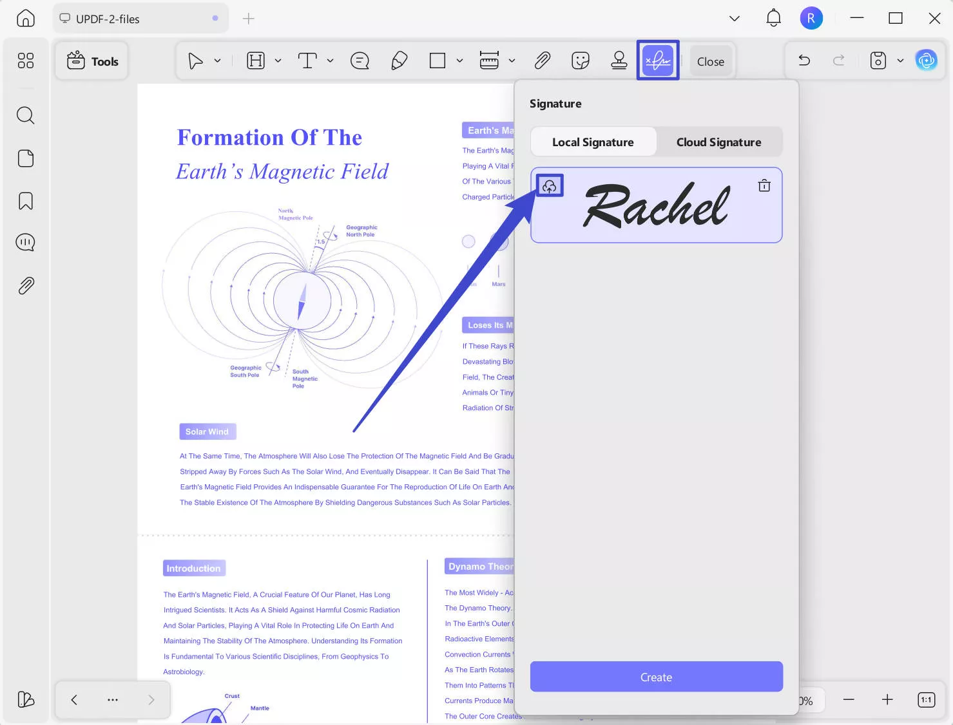
Task: Click the Close button in the toolbar
Action: [x=711, y=61]
